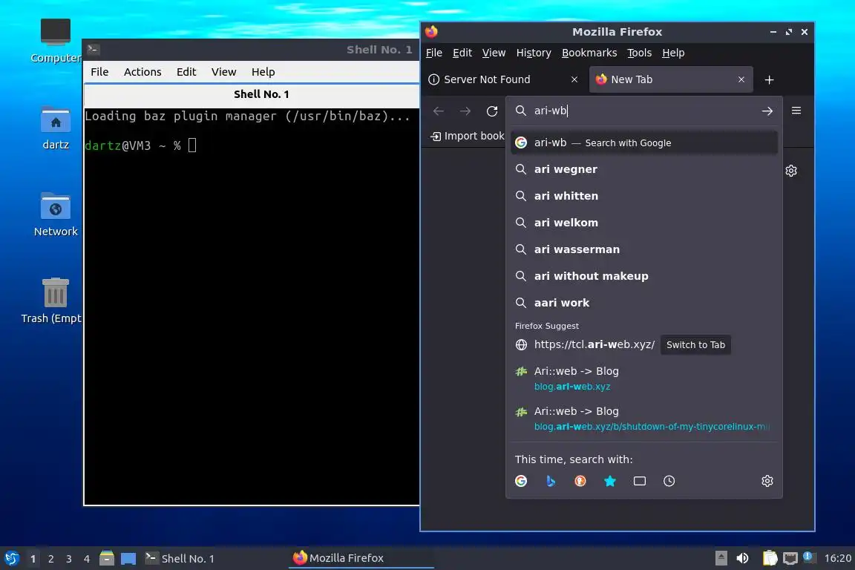
Task: Click the Switch to Tab button
Action: [x=695, y=344]
